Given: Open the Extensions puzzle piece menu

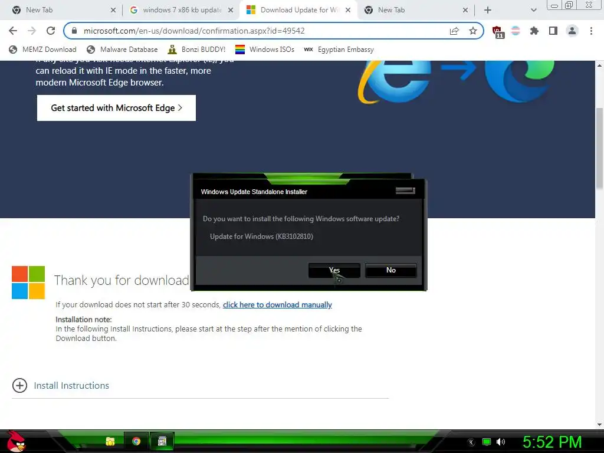Looking at the screenshot, I should pyautogui.click(x=534, y=31).
